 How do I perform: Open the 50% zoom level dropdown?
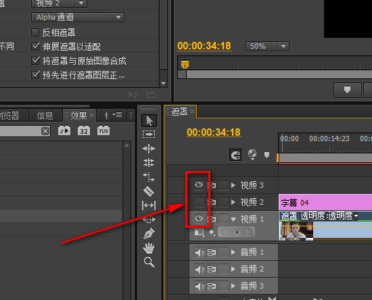coord(267,46)
